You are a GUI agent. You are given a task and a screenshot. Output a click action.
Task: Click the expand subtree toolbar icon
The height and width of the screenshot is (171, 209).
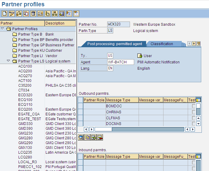(x=69, y=13)
